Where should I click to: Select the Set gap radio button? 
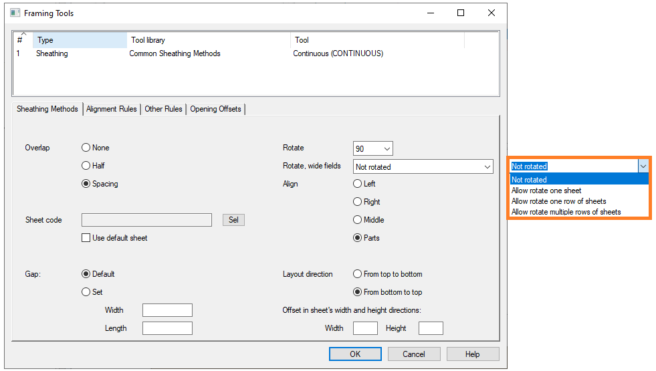pyautogui.click(x=86, y=292)
